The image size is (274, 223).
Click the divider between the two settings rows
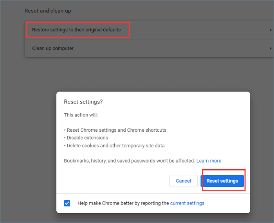tap(149, 39)
